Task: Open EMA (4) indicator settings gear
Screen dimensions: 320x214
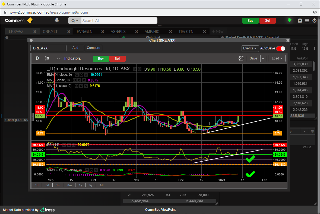Action: click(81, 75)
